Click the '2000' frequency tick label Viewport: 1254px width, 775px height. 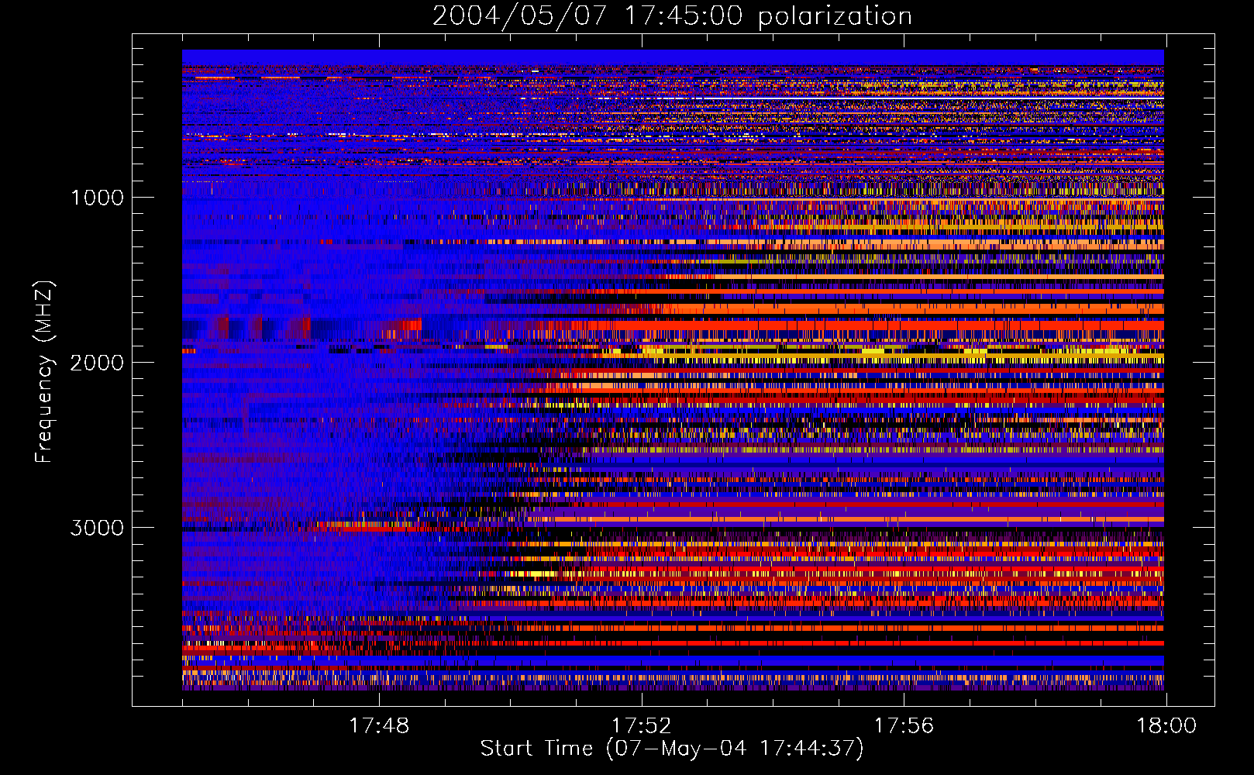tap(97, 363)
